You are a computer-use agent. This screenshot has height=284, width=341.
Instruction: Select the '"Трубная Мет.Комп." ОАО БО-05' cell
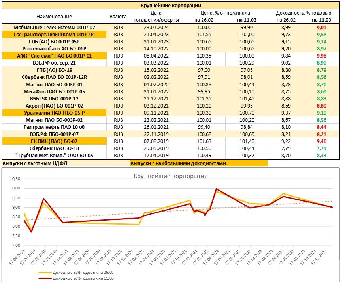click(54, 156)
